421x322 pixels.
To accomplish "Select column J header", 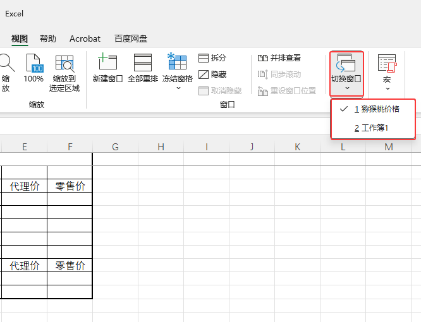I will pyautogui.click(x=252, y=147).
